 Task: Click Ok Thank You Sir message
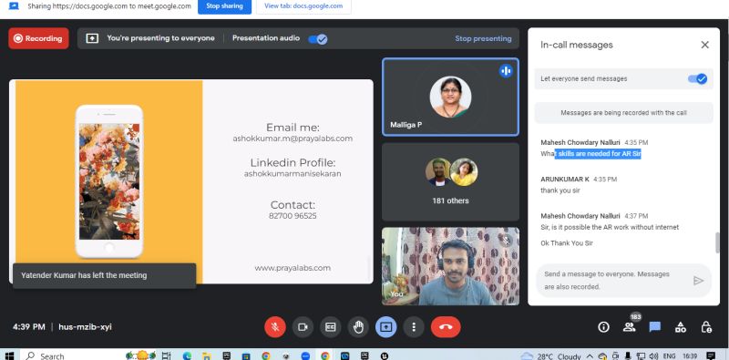tap(567, 243)
